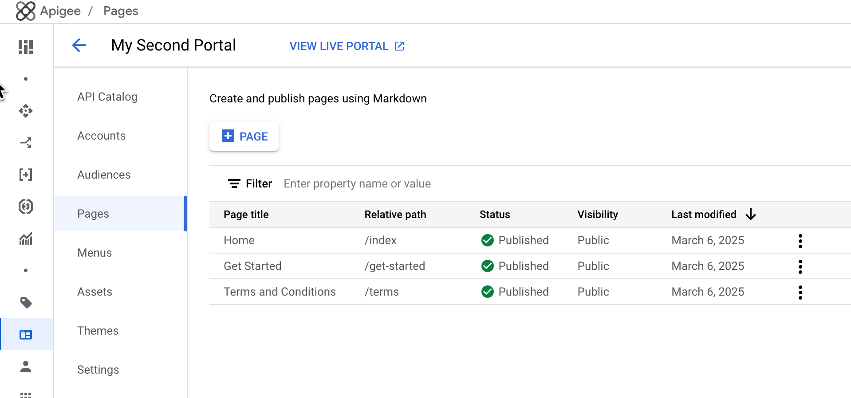The image size is (851, 398).
Task: Open the analytics chart icon in sidebar
Action: (26, 239)
